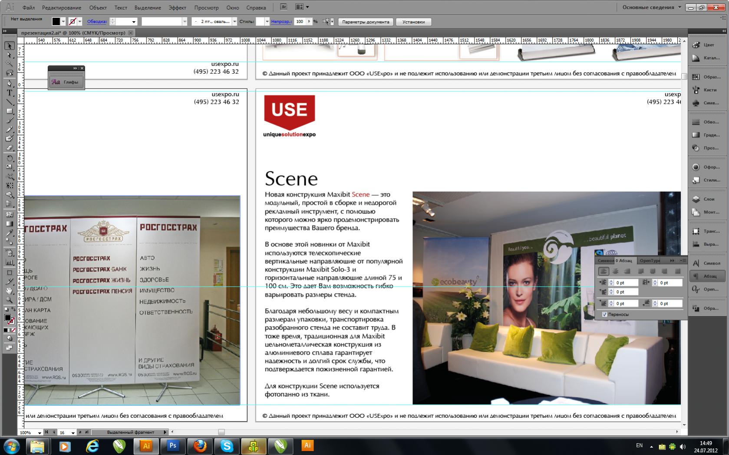This screenshot has width=729, height=455.
Task: Open Adobe Bridge via Br icon
Action: click(284, 7)
